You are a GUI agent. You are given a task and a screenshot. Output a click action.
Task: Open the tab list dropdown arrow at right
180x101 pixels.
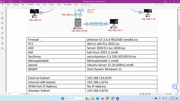click(179, 8)
